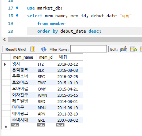Click the 마마무 cell
This screenshot has width=142, height=136.
(24, 108)
